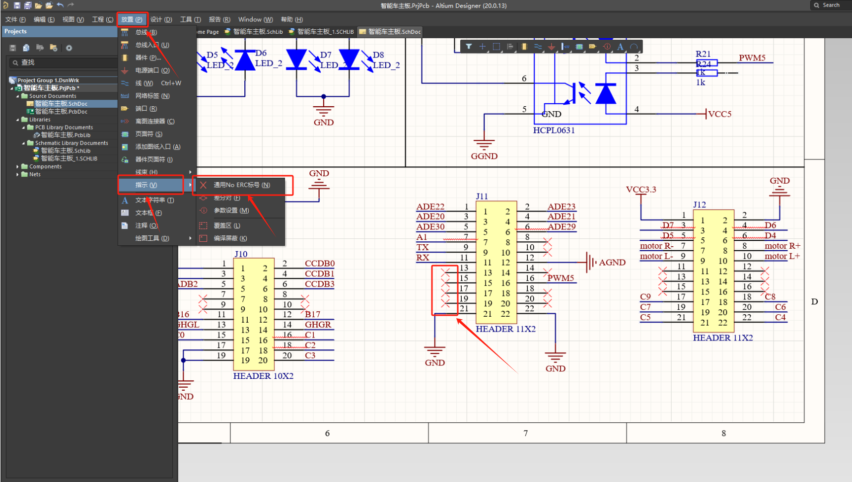Image resolution: width=852 pixels, height=482 pixels.
Task: Choose the dashed rectangle selection tool
Action: click(x=496, y=46)
